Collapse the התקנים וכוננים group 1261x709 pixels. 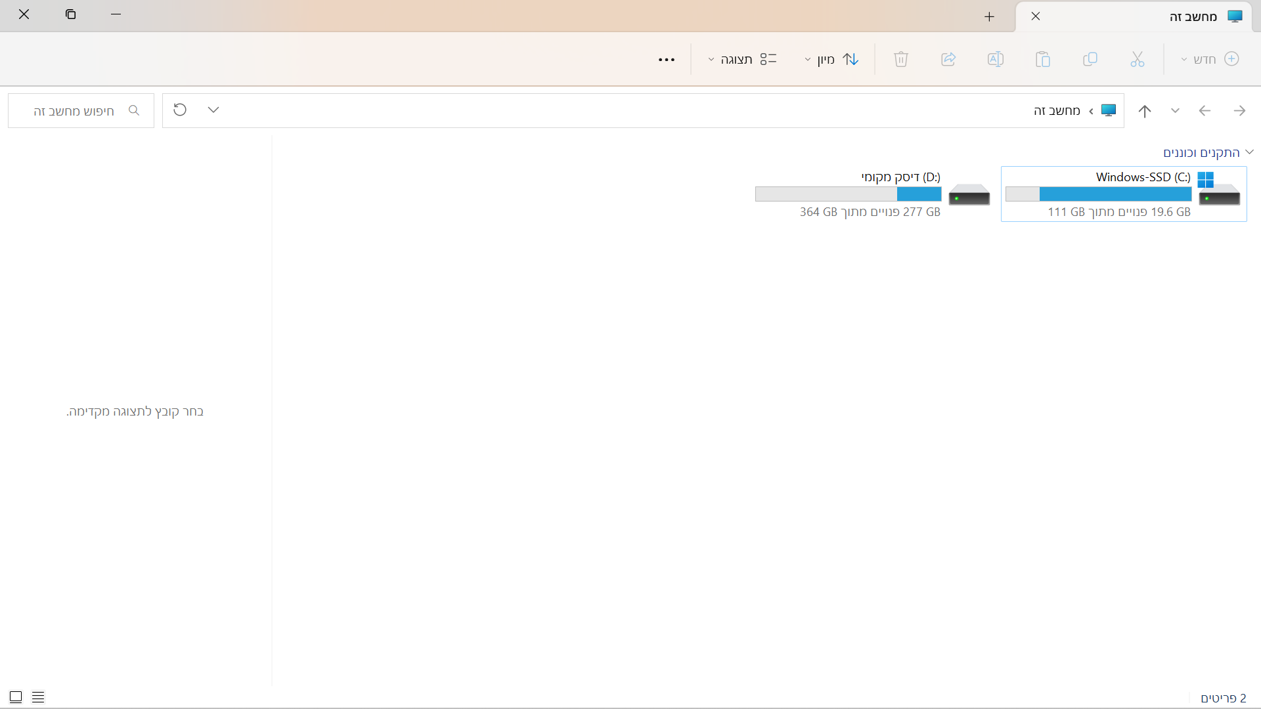(1249, 152)
